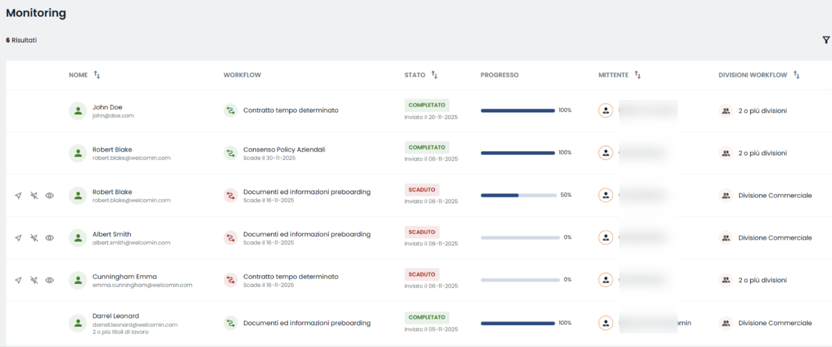Image resolution: width=832 pixels, height=347 pixels.
Task: Click John Doe's green avatar icon
Action: point(78,111)
